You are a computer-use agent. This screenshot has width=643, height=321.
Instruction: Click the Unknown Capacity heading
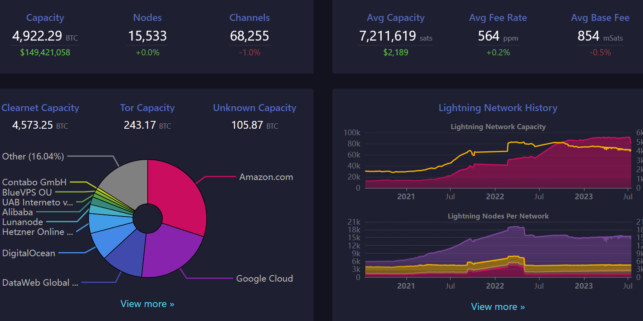click(254, 108)
